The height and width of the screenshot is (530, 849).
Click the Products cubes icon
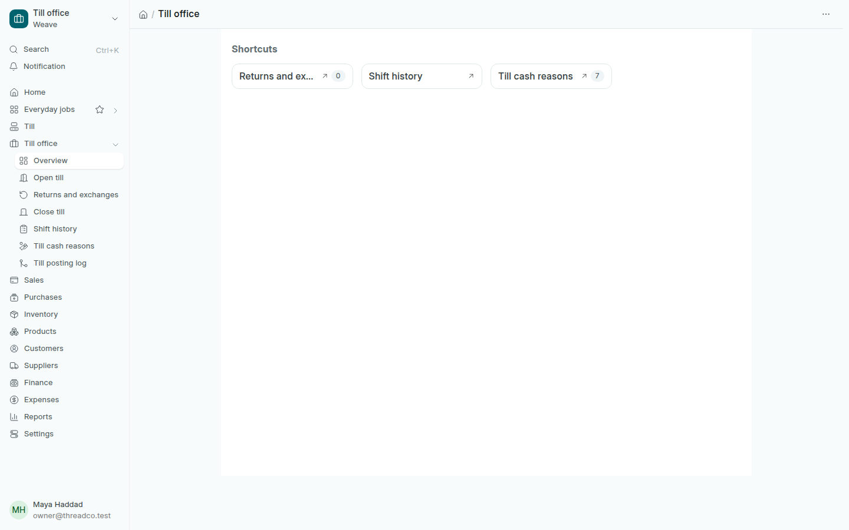[14, 332]
